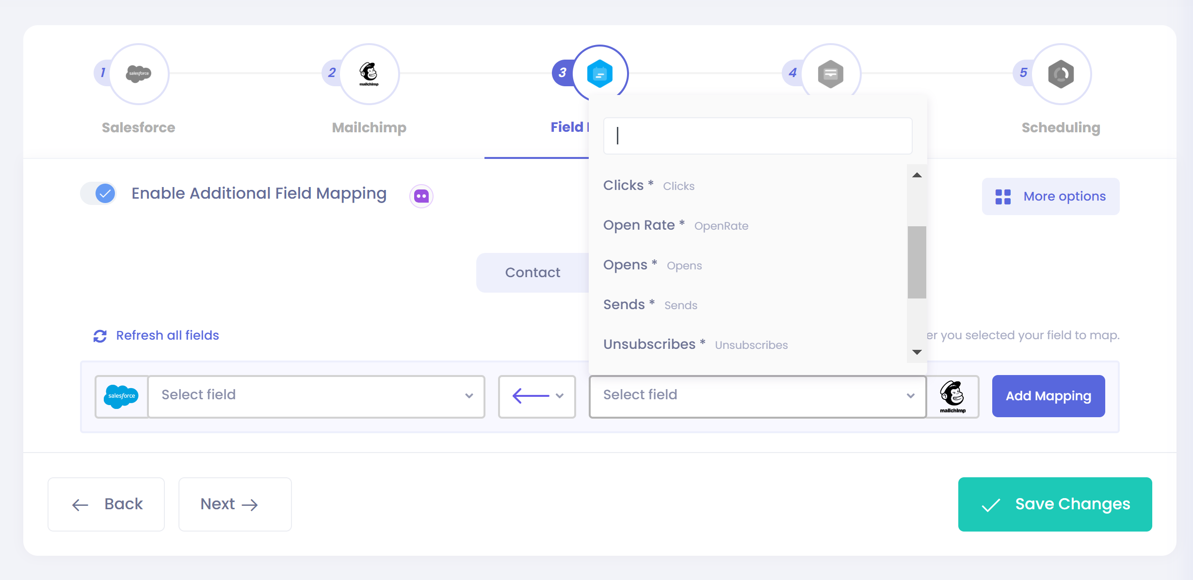Click step number 5 badge
The width and height of the screenshot is (1193, 580).
1023,73
